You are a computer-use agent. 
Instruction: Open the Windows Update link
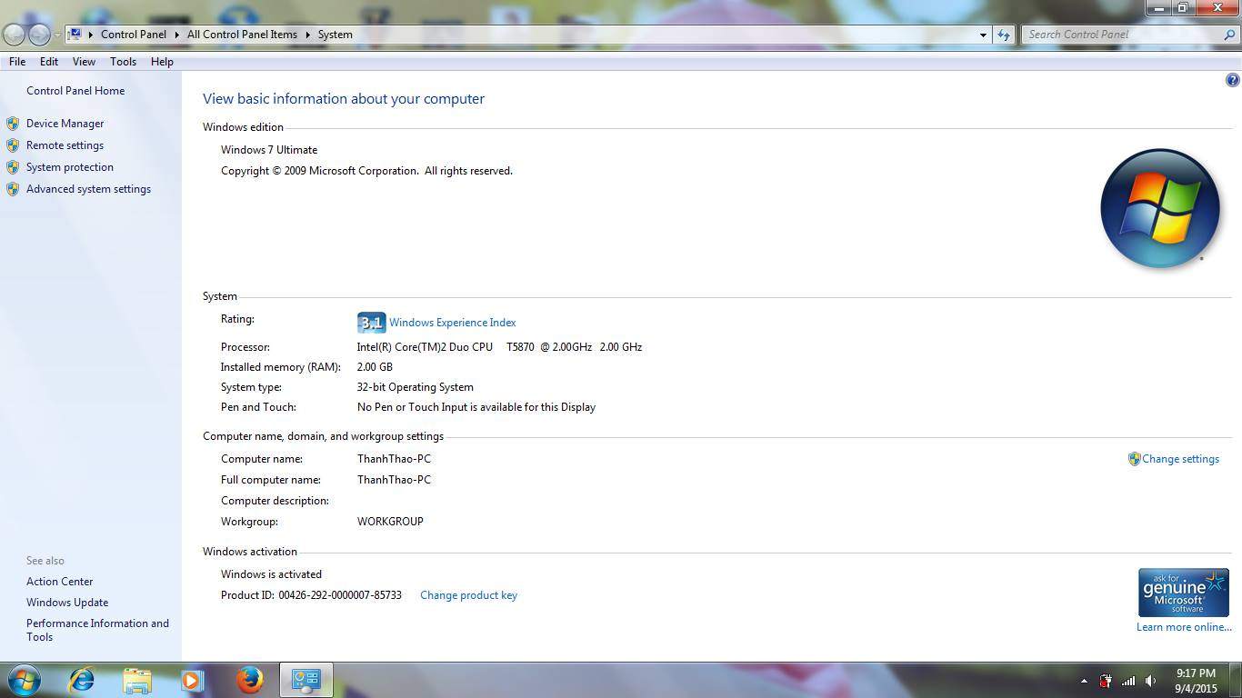[x=67, y=603]
